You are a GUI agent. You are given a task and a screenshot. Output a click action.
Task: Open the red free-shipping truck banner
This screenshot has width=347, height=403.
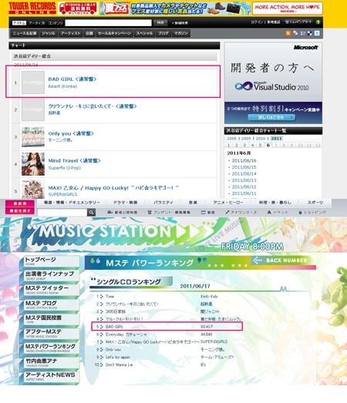coord(78,8)
